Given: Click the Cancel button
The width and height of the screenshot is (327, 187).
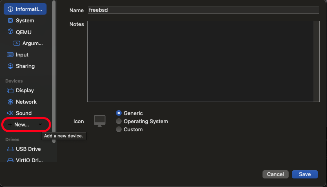Looking at the screenshot, I should coord(275,174).
